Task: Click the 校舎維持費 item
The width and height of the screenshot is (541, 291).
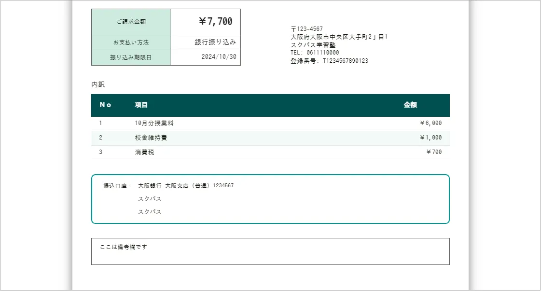Action: click(151, 138)
